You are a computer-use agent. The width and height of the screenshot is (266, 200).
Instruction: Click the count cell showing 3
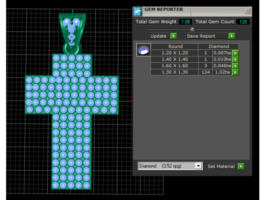206,66
